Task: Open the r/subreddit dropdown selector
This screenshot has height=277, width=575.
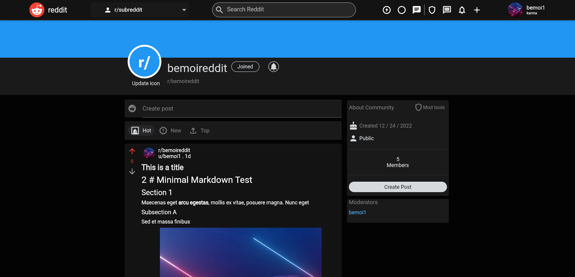Action: (140, 10)
